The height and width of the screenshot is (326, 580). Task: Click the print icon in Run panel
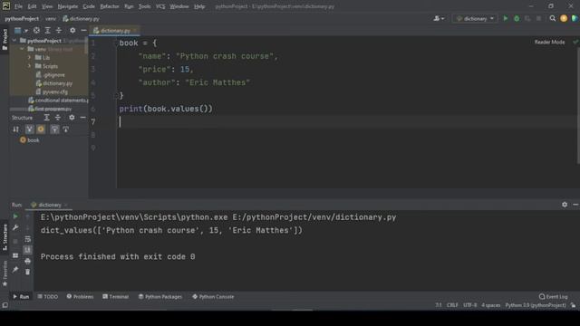[28, 262]
